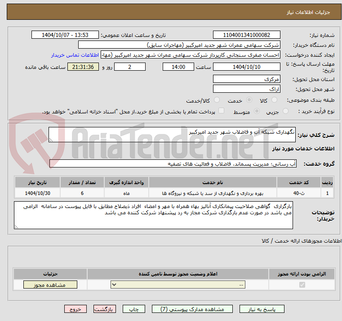Click the تعداد / مقدار column header
The height and width of the screenshot is (321, 342).
(82, 182)
